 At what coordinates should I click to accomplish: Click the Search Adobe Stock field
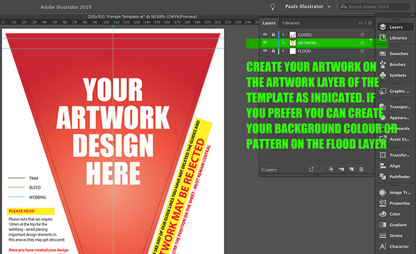(x=374, y=6)
